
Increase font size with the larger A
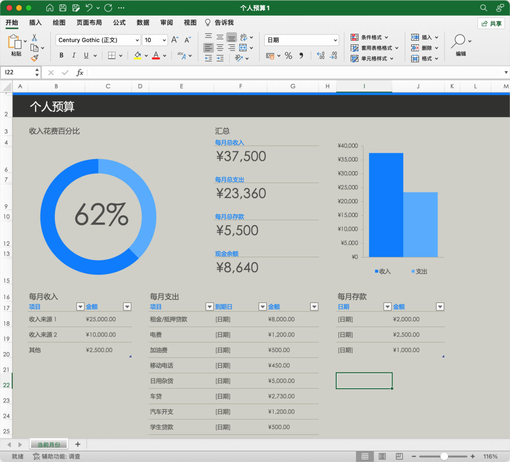pyautogui.click(x=175, y=40)
